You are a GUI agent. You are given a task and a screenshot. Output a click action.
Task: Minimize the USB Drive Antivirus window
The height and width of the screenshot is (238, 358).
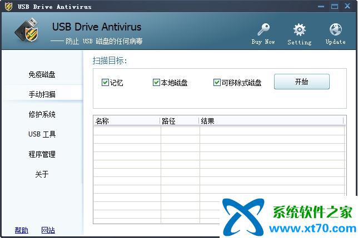tap(321, 6)
